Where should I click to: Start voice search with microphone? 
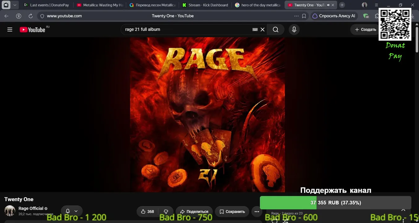click(294, 29)
